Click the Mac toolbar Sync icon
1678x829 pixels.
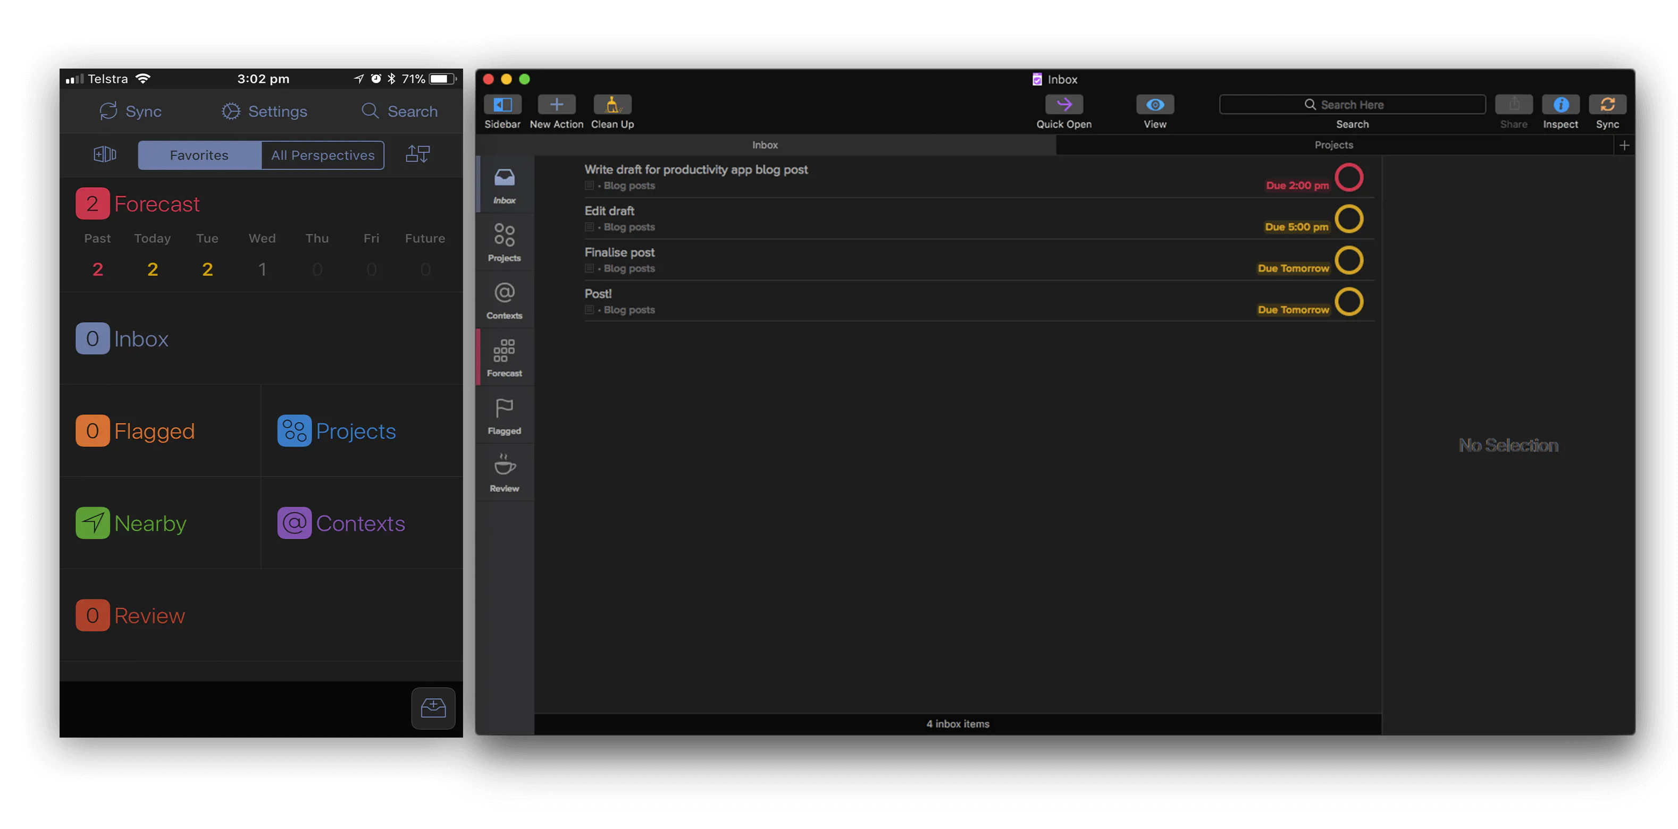[1607, 104]
